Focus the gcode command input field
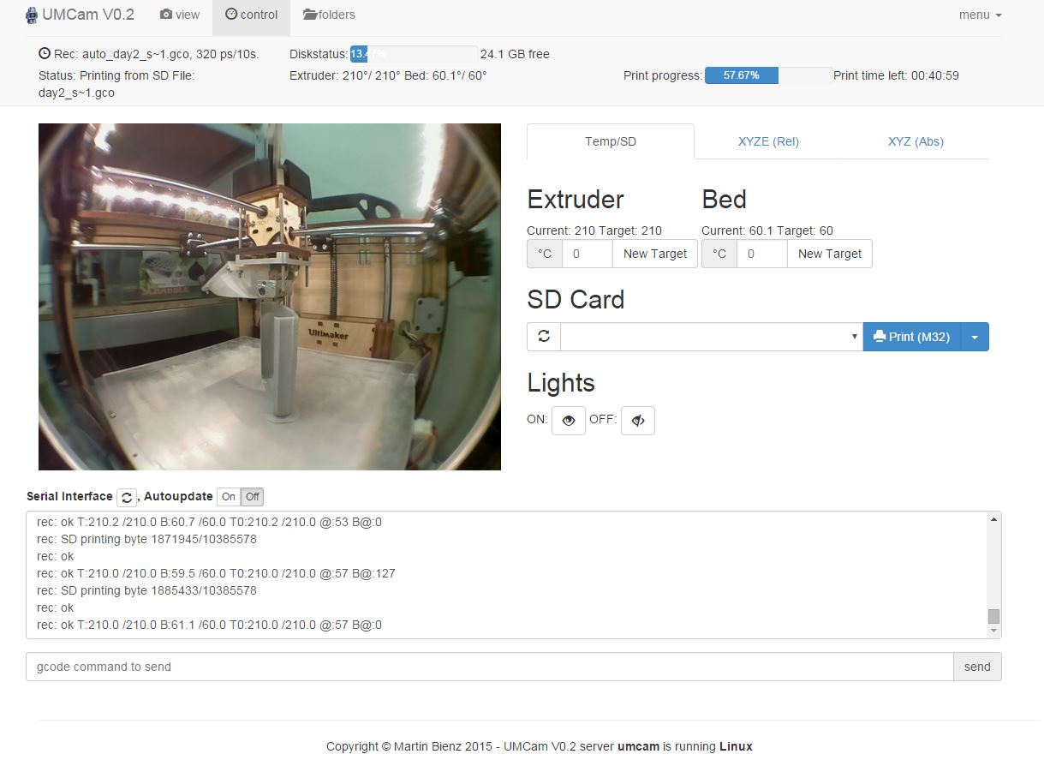The height and width of the screenshot is (760, 1044). point(489,667)
